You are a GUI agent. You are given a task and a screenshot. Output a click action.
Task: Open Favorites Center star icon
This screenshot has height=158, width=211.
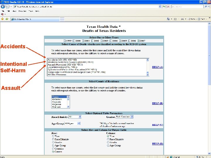pos(2,19)
